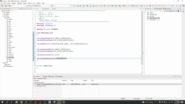
Task: Click the New file toolbar icon
Action: point(75,6)
